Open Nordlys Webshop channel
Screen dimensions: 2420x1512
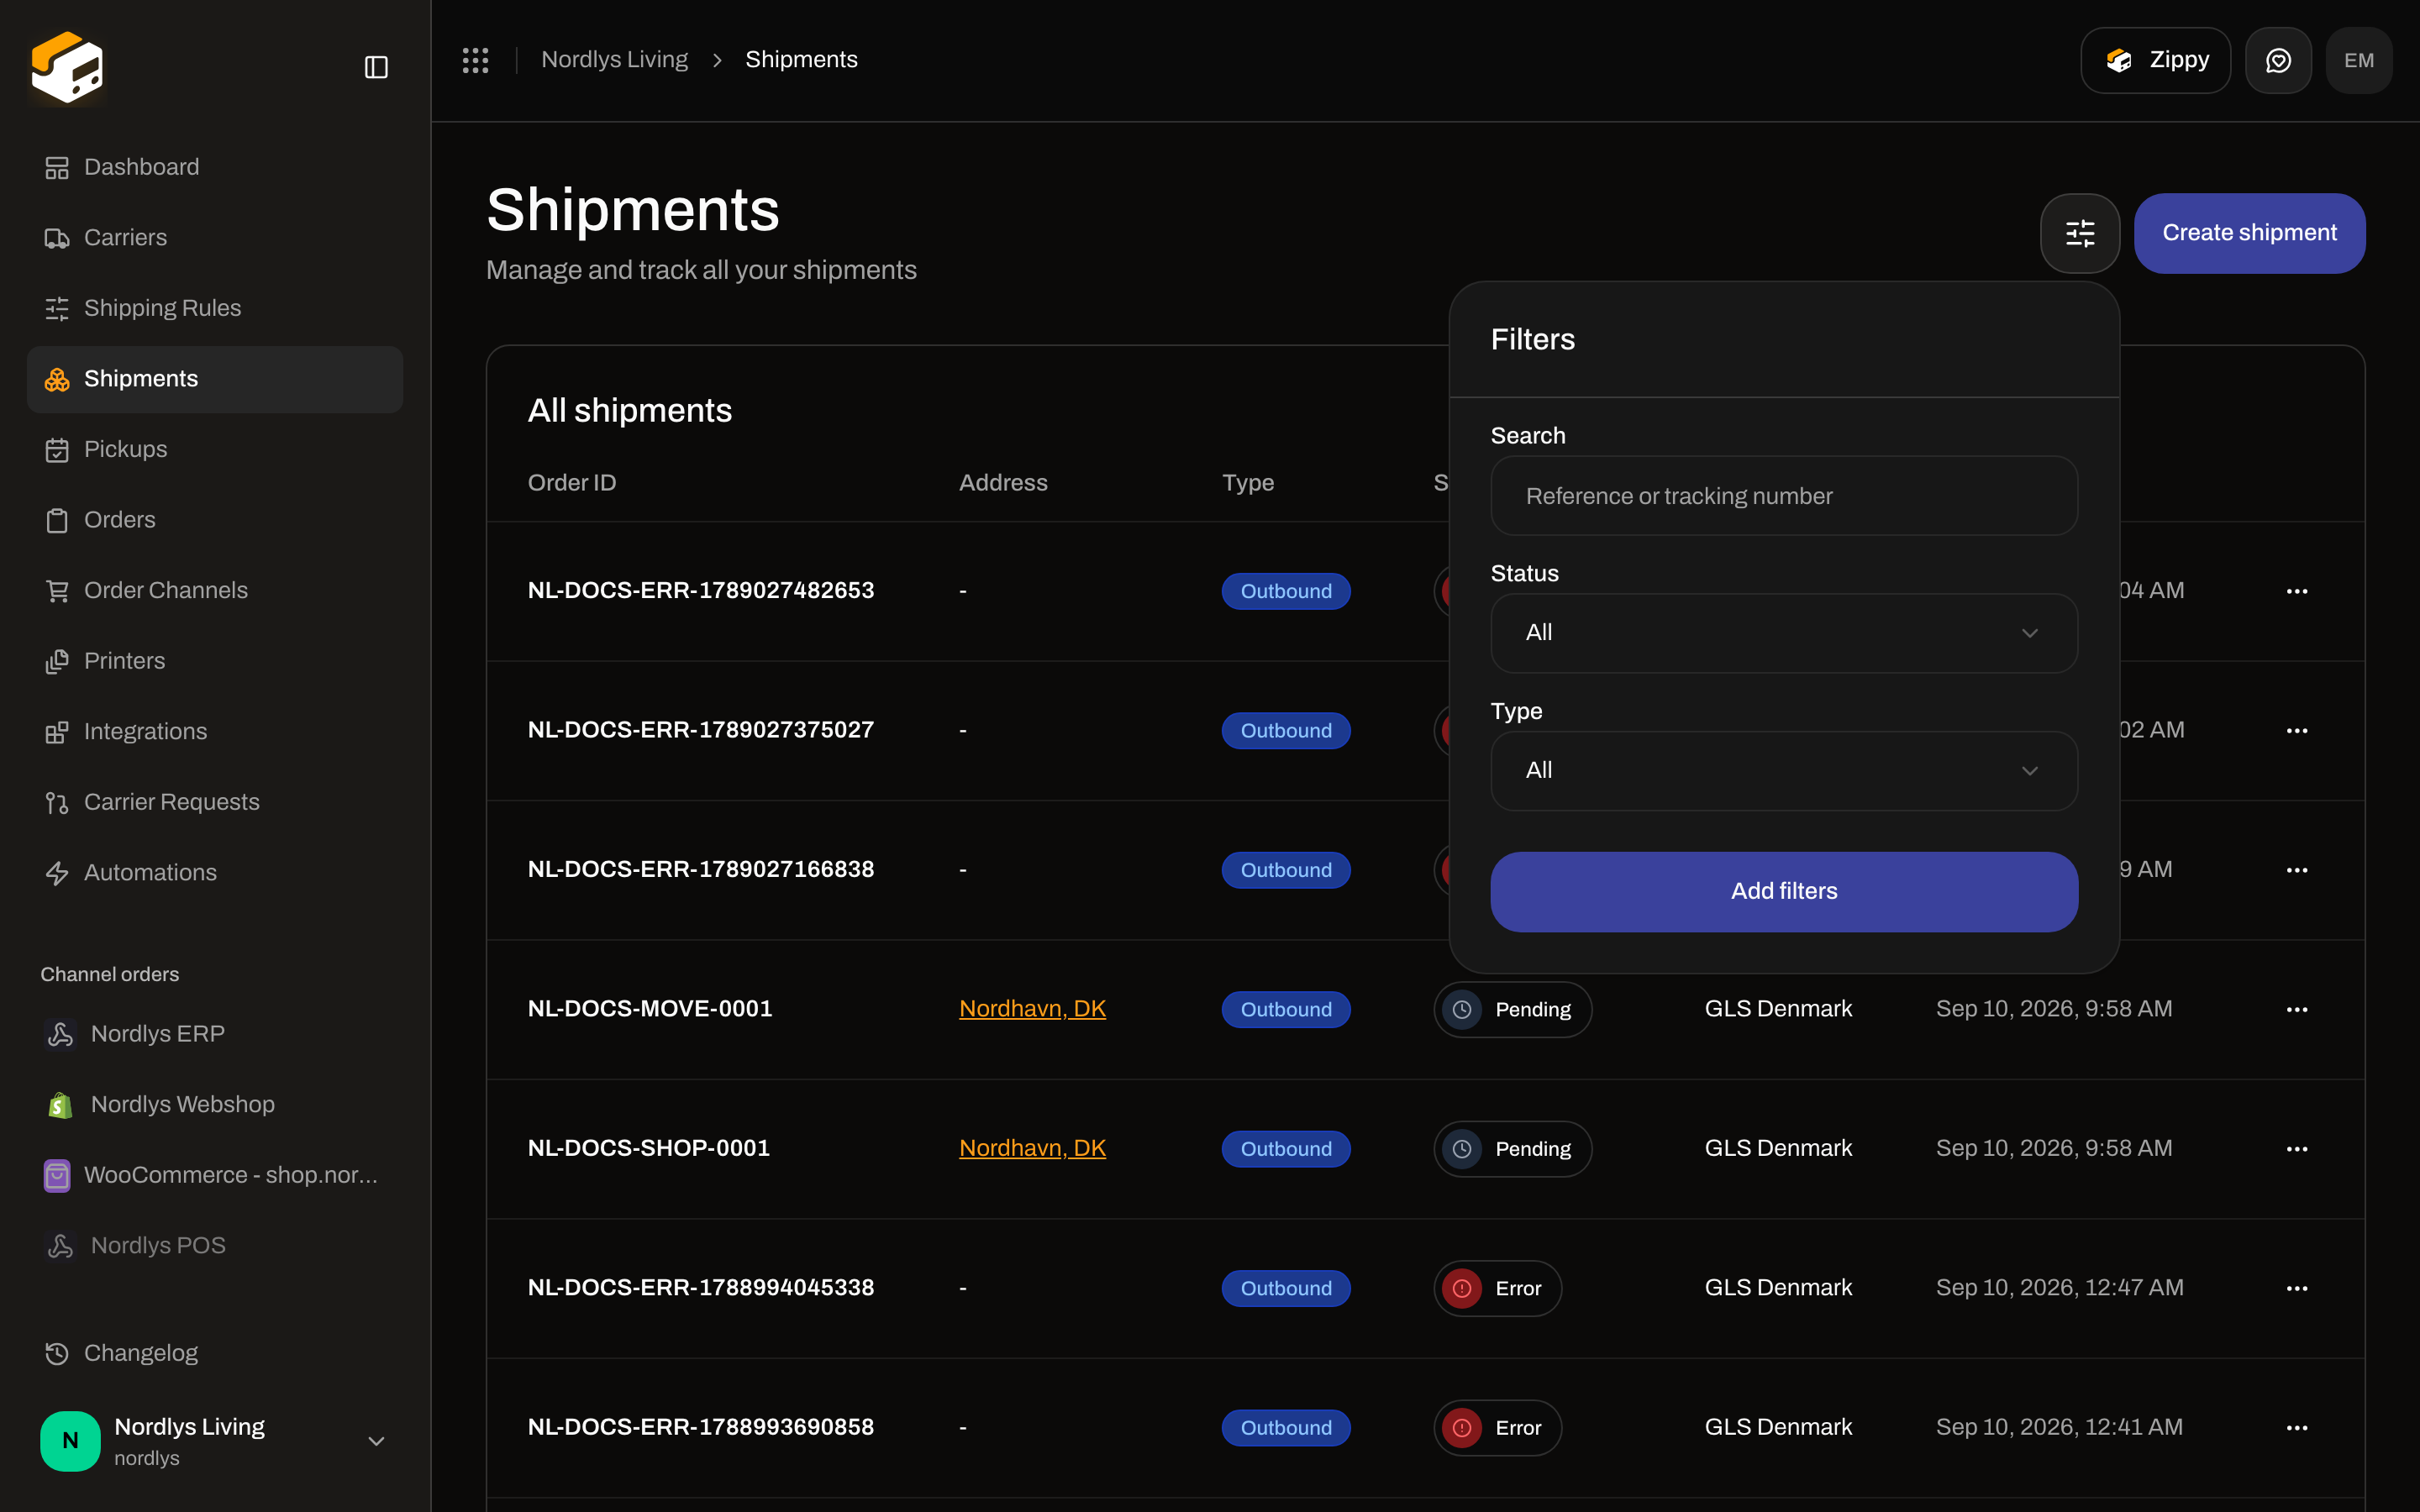215,1105
